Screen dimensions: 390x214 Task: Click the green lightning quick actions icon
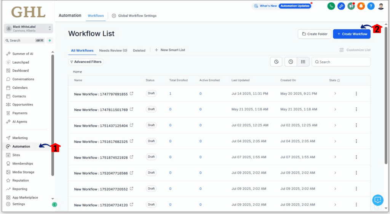(x=50, y=40)
